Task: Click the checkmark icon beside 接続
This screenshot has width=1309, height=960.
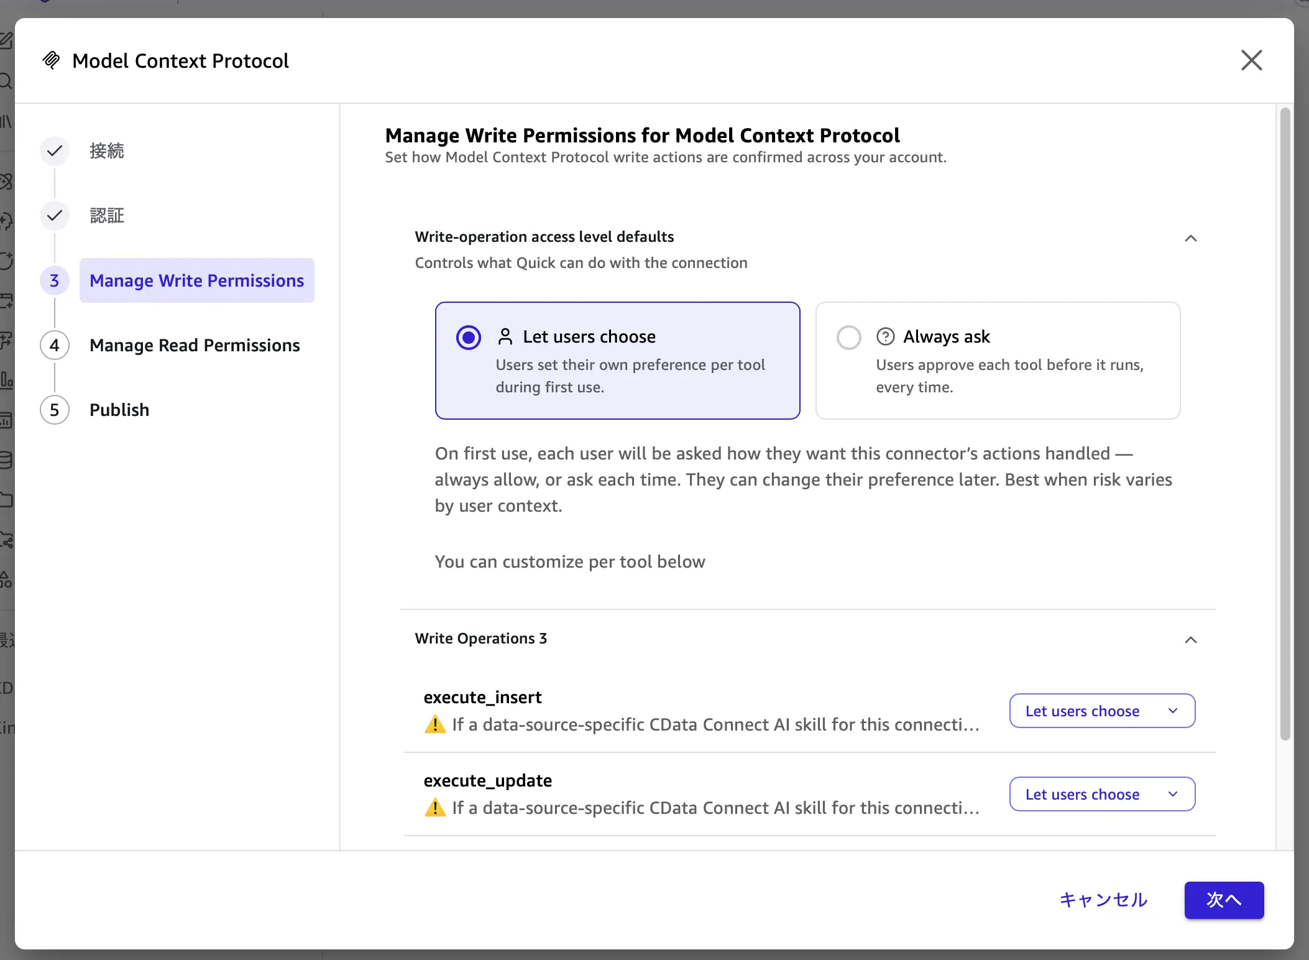Action: (55, 151)
